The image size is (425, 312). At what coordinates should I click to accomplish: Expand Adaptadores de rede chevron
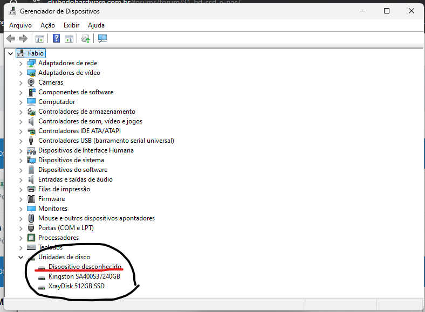[x=21, y=64]
